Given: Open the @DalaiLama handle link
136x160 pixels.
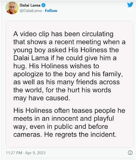Looking at the screenshot, I should (31, 11).
